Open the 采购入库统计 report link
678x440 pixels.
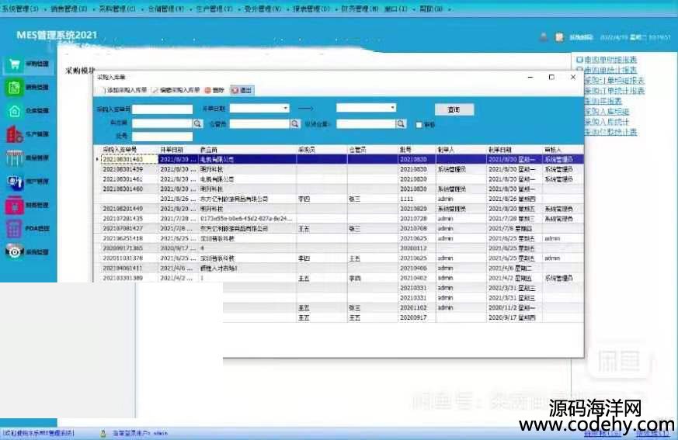tap(610, 122)
